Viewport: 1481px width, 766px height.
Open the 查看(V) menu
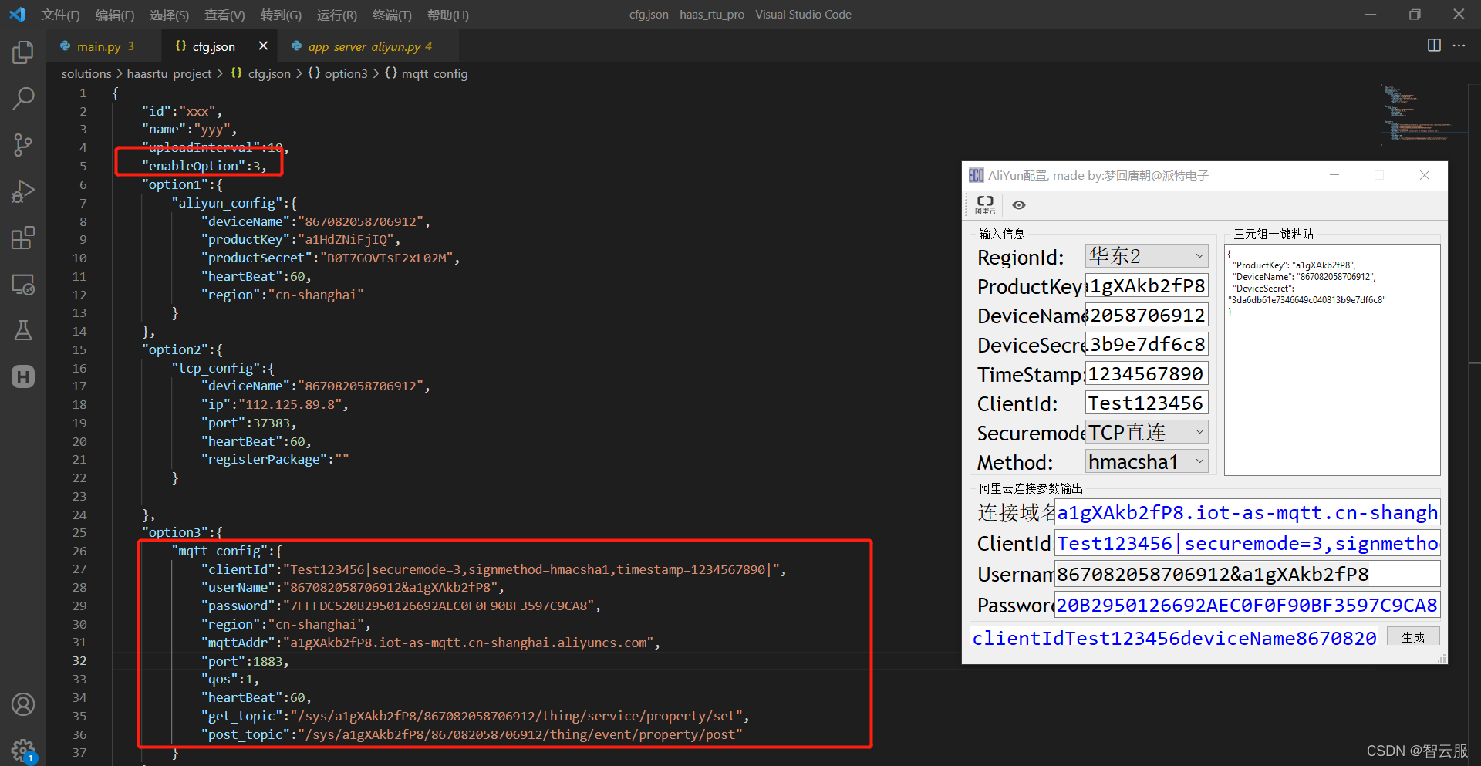224,15
